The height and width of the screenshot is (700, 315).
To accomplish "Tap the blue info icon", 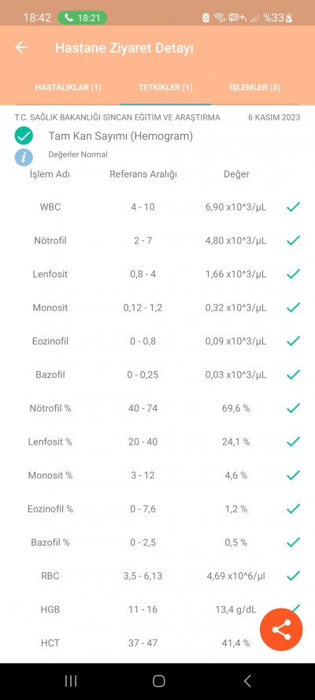I will pos(24,157).
